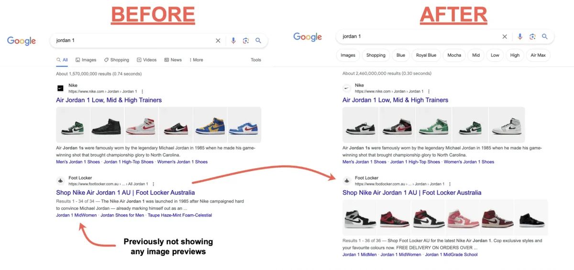
Task: Open Air Jordan 1 Low, Mid & High Trainers in BEFORE
Action: 109,100
